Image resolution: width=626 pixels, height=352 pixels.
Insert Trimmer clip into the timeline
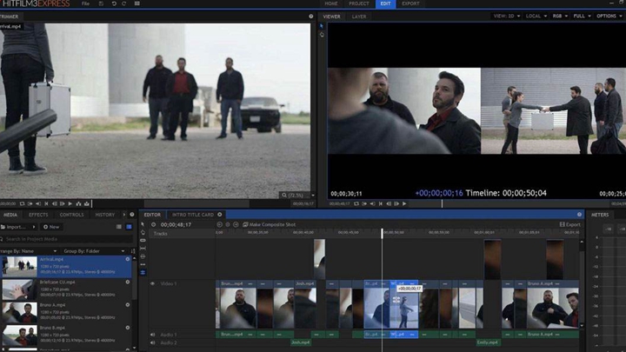pos(78,203)
